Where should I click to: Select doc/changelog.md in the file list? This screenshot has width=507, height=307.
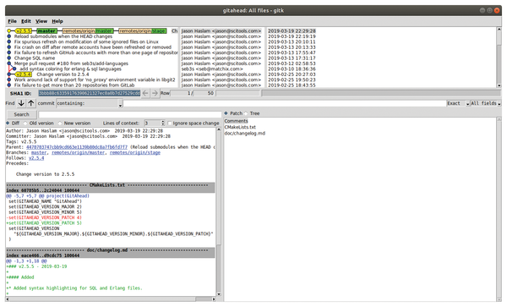(x=245, y=134)
